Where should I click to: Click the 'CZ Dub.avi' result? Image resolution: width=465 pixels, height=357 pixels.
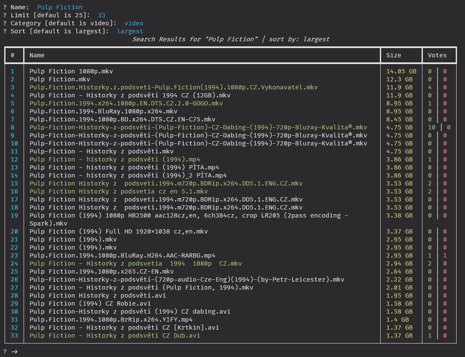(115, 336)
